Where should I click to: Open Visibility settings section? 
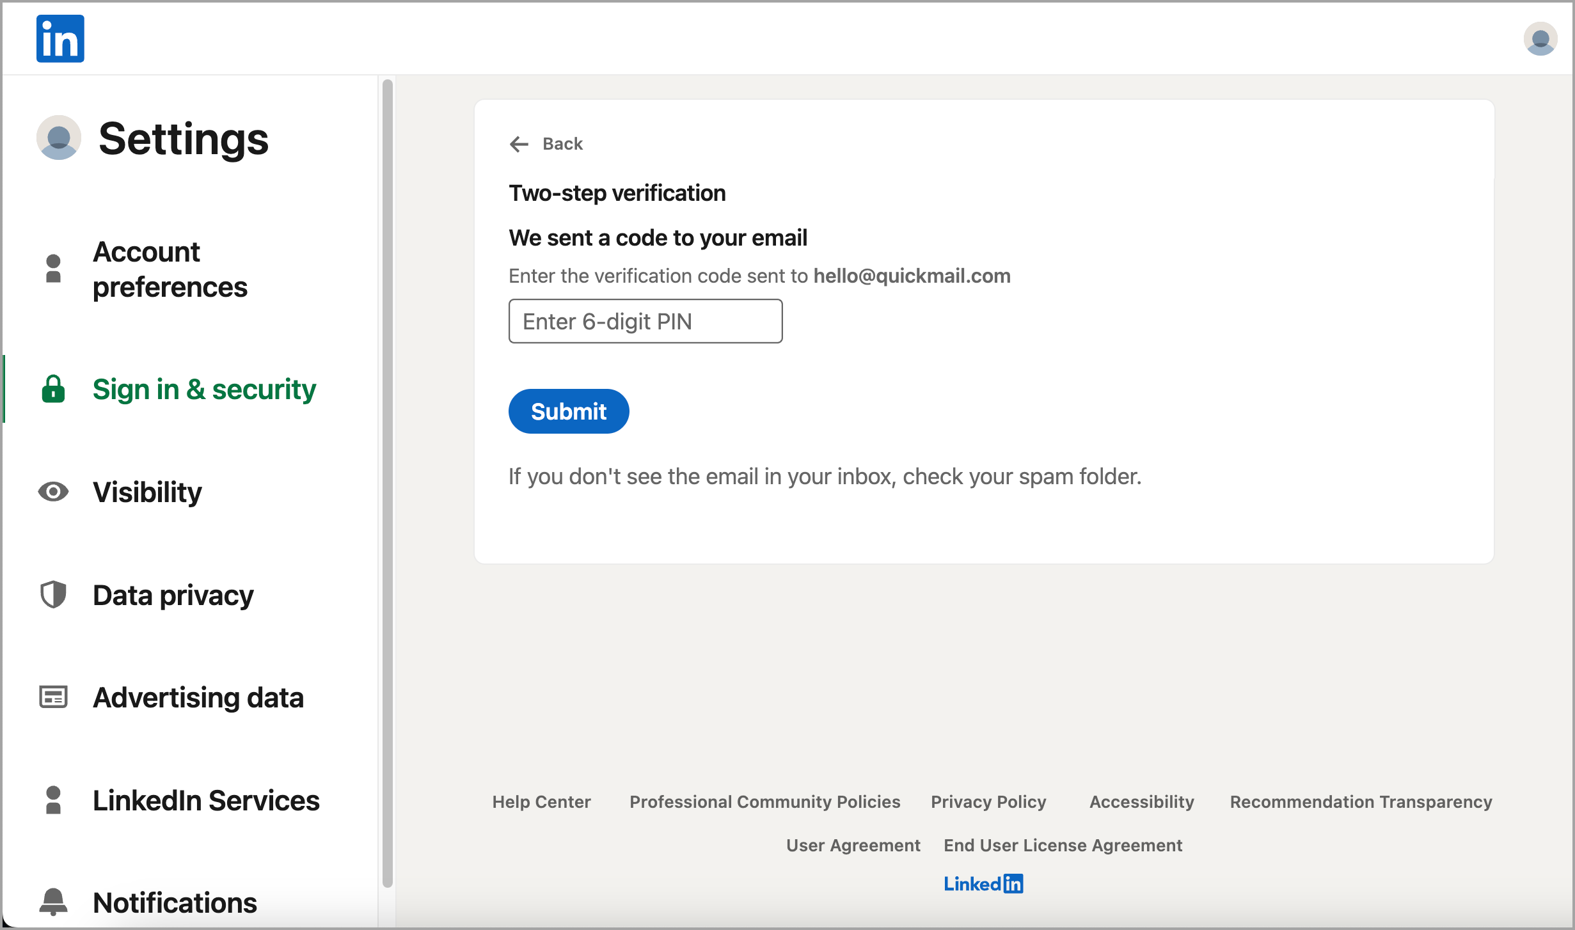pos(147,492)
